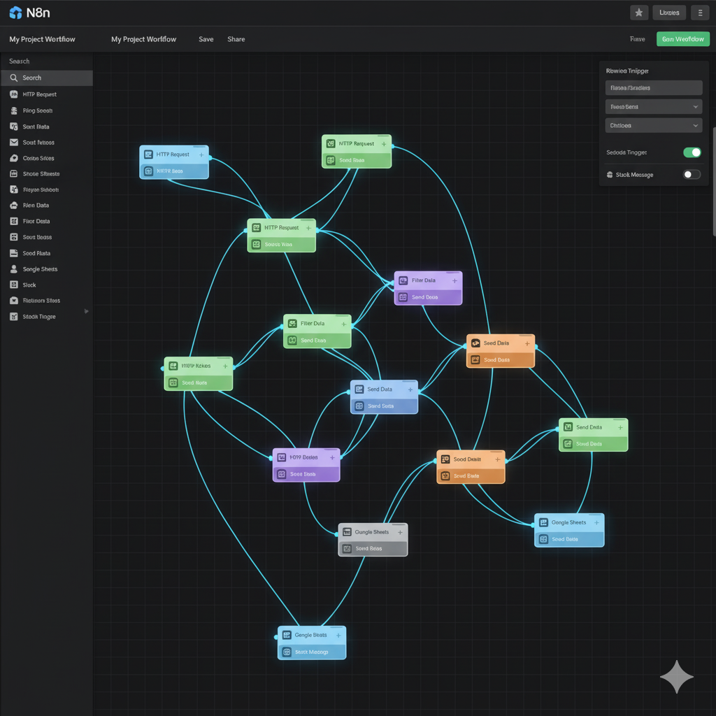Toggle the green switch in the trigger panel

(692, 152)
